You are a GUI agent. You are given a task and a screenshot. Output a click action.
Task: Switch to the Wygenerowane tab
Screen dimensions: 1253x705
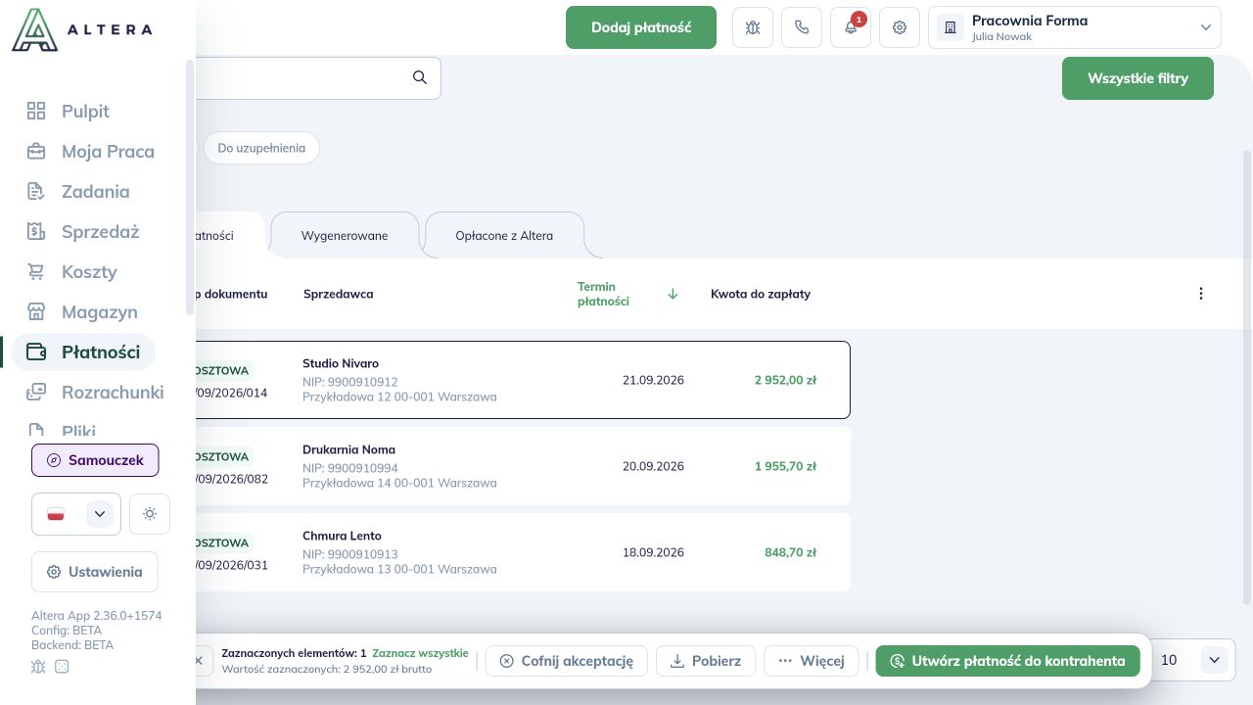pyautogui.click(x=345, y=236)
